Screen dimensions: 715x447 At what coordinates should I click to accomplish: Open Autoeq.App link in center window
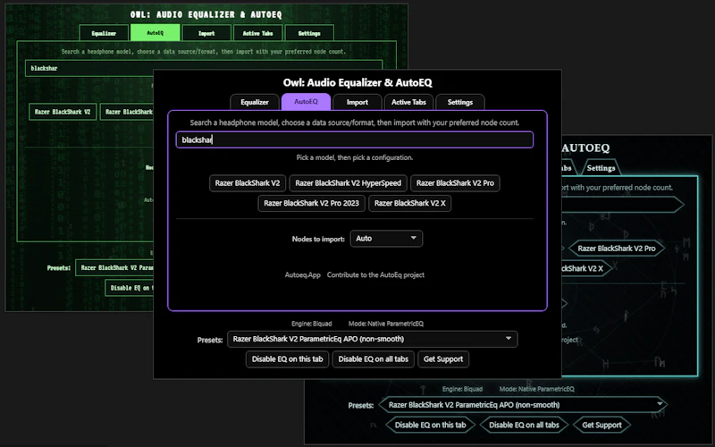302,275
